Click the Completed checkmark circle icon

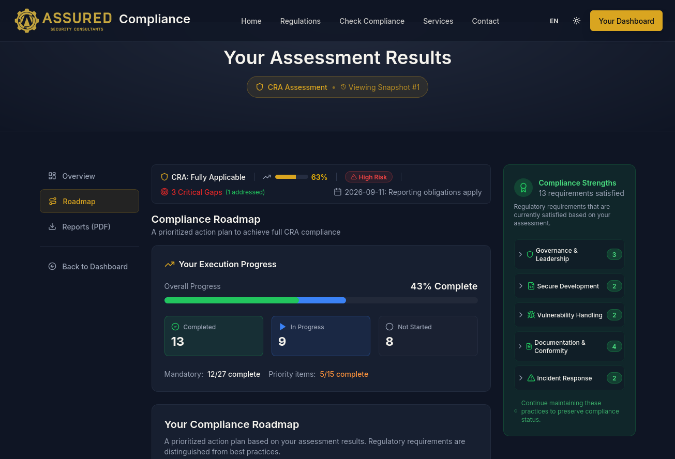(x=175, y=327)
